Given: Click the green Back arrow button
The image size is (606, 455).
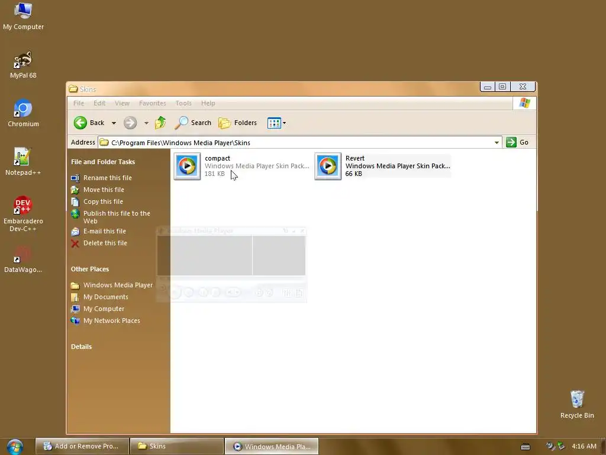Looking at the screenshot, I should coord(80,123).
